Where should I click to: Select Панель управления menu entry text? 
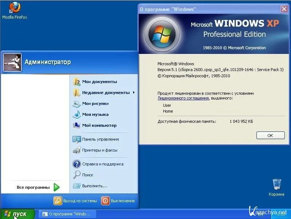tap(100, 139)
